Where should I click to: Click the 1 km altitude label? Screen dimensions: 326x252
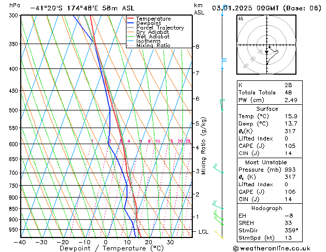(x=197, y=217)
